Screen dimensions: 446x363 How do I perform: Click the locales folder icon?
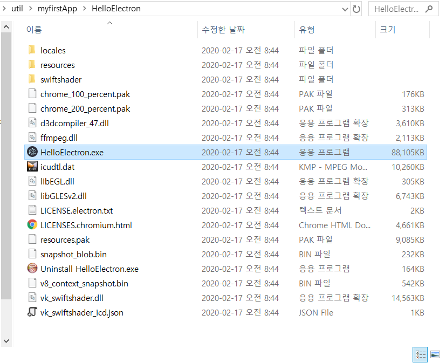(x=32, y=50)
